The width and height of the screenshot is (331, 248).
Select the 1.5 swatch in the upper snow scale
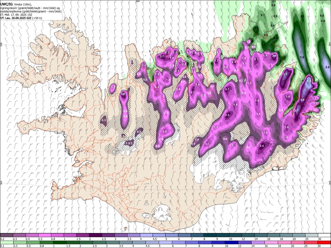[x=83, y=235]
